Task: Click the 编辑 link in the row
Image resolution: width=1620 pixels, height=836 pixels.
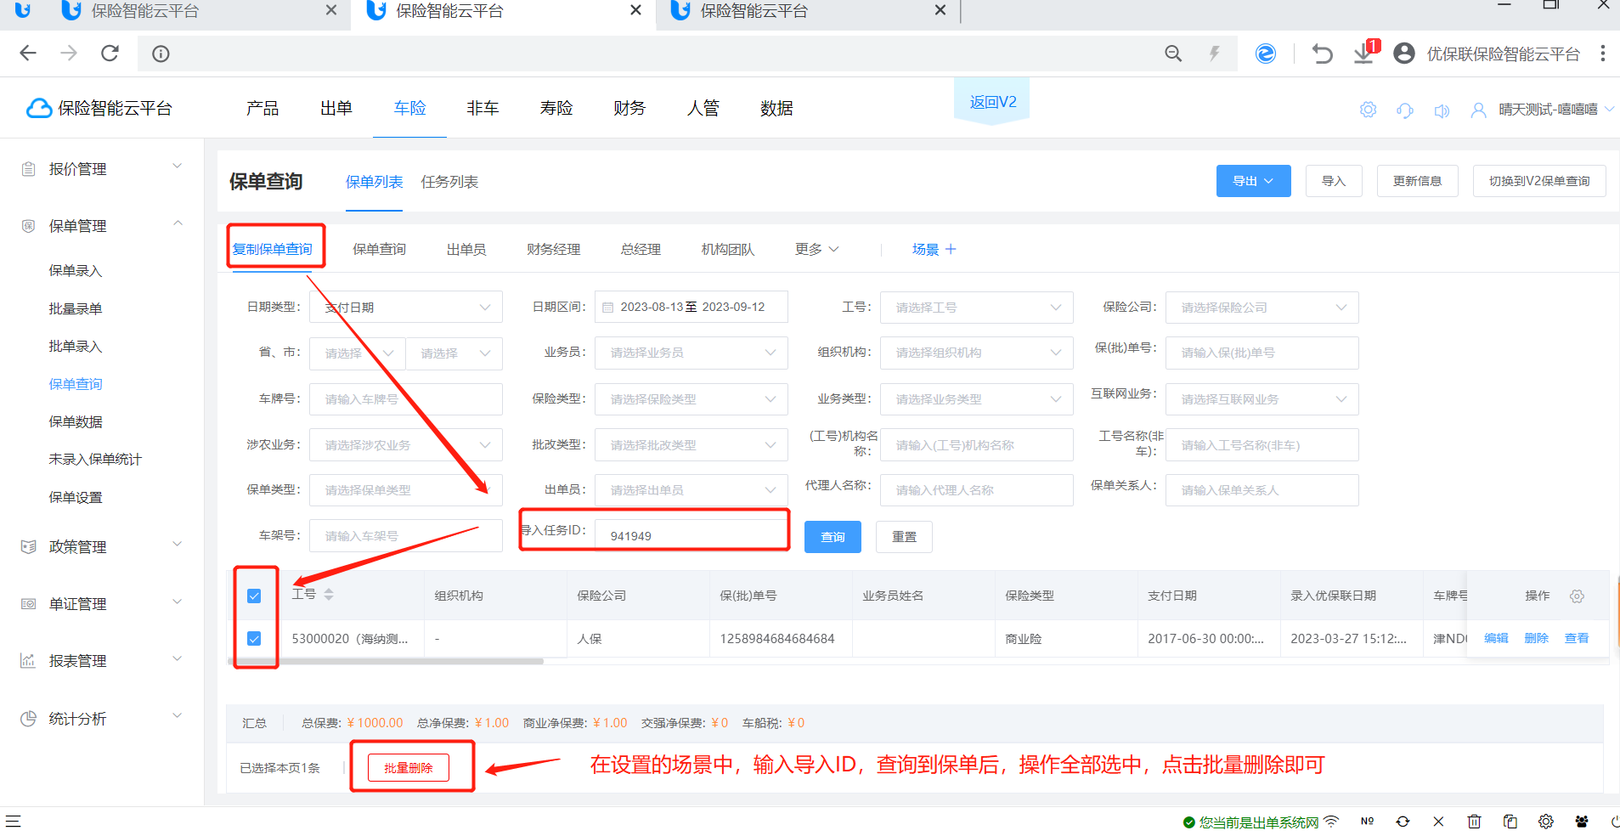Action: click(x=1496, y=638)
